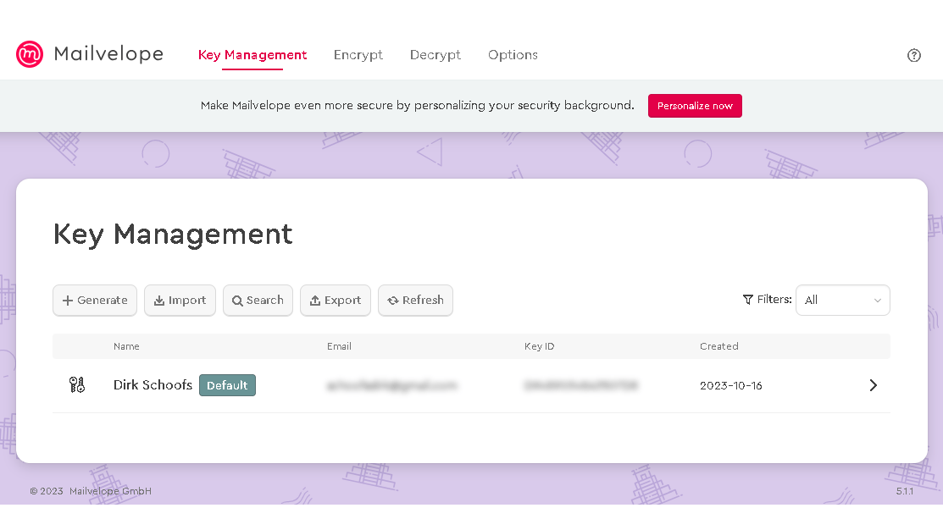Refresh the key list
This screenshot has width=943, height=530.
click(415, 300)
